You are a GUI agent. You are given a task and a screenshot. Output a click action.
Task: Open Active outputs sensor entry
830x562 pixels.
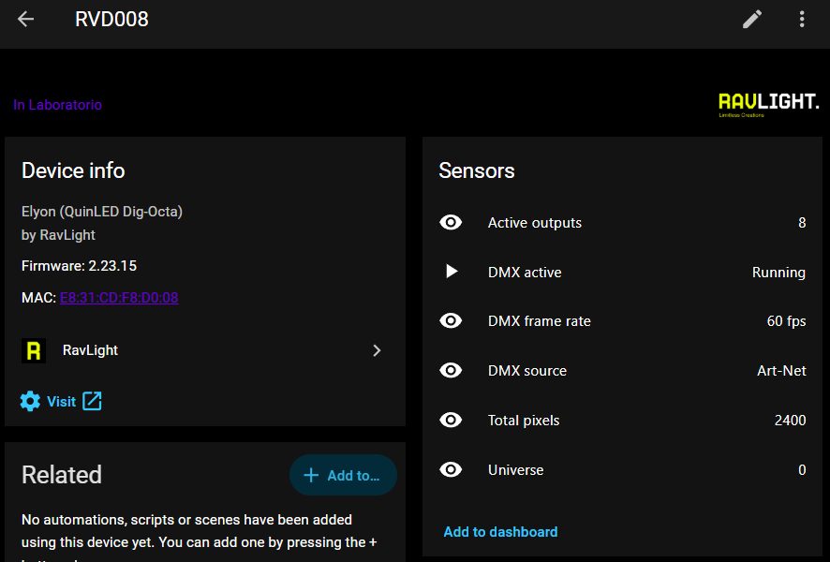point(622,223)
